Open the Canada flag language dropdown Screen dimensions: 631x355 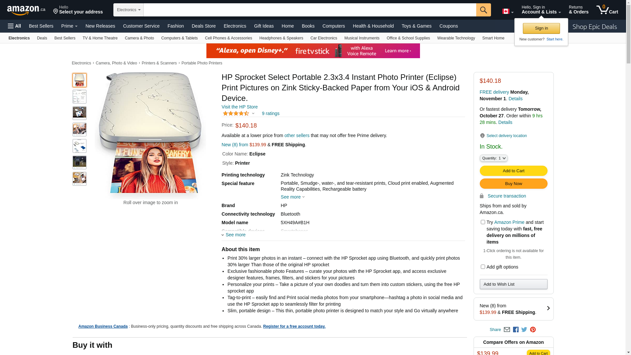pos(507,12)
